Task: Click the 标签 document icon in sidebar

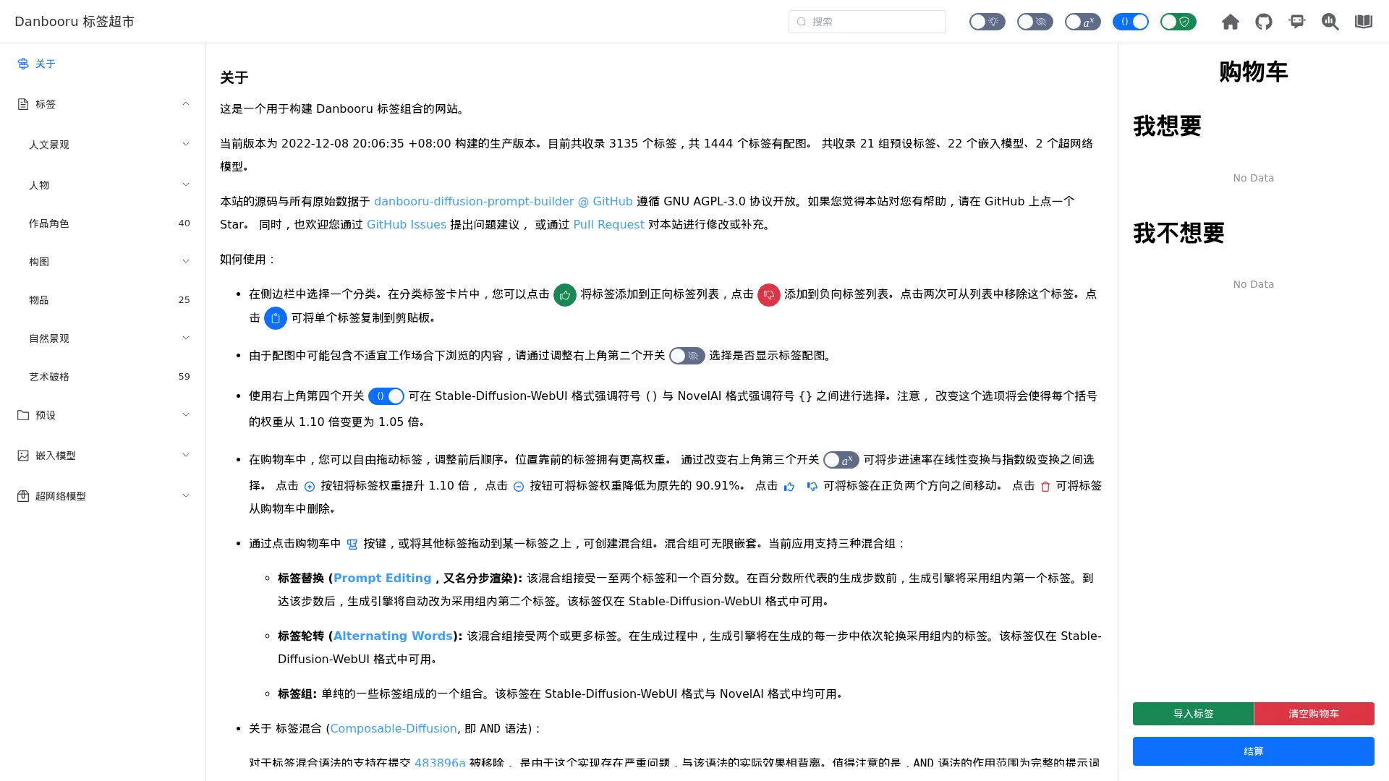Action: pyautogui.click(x=23, y=104)
